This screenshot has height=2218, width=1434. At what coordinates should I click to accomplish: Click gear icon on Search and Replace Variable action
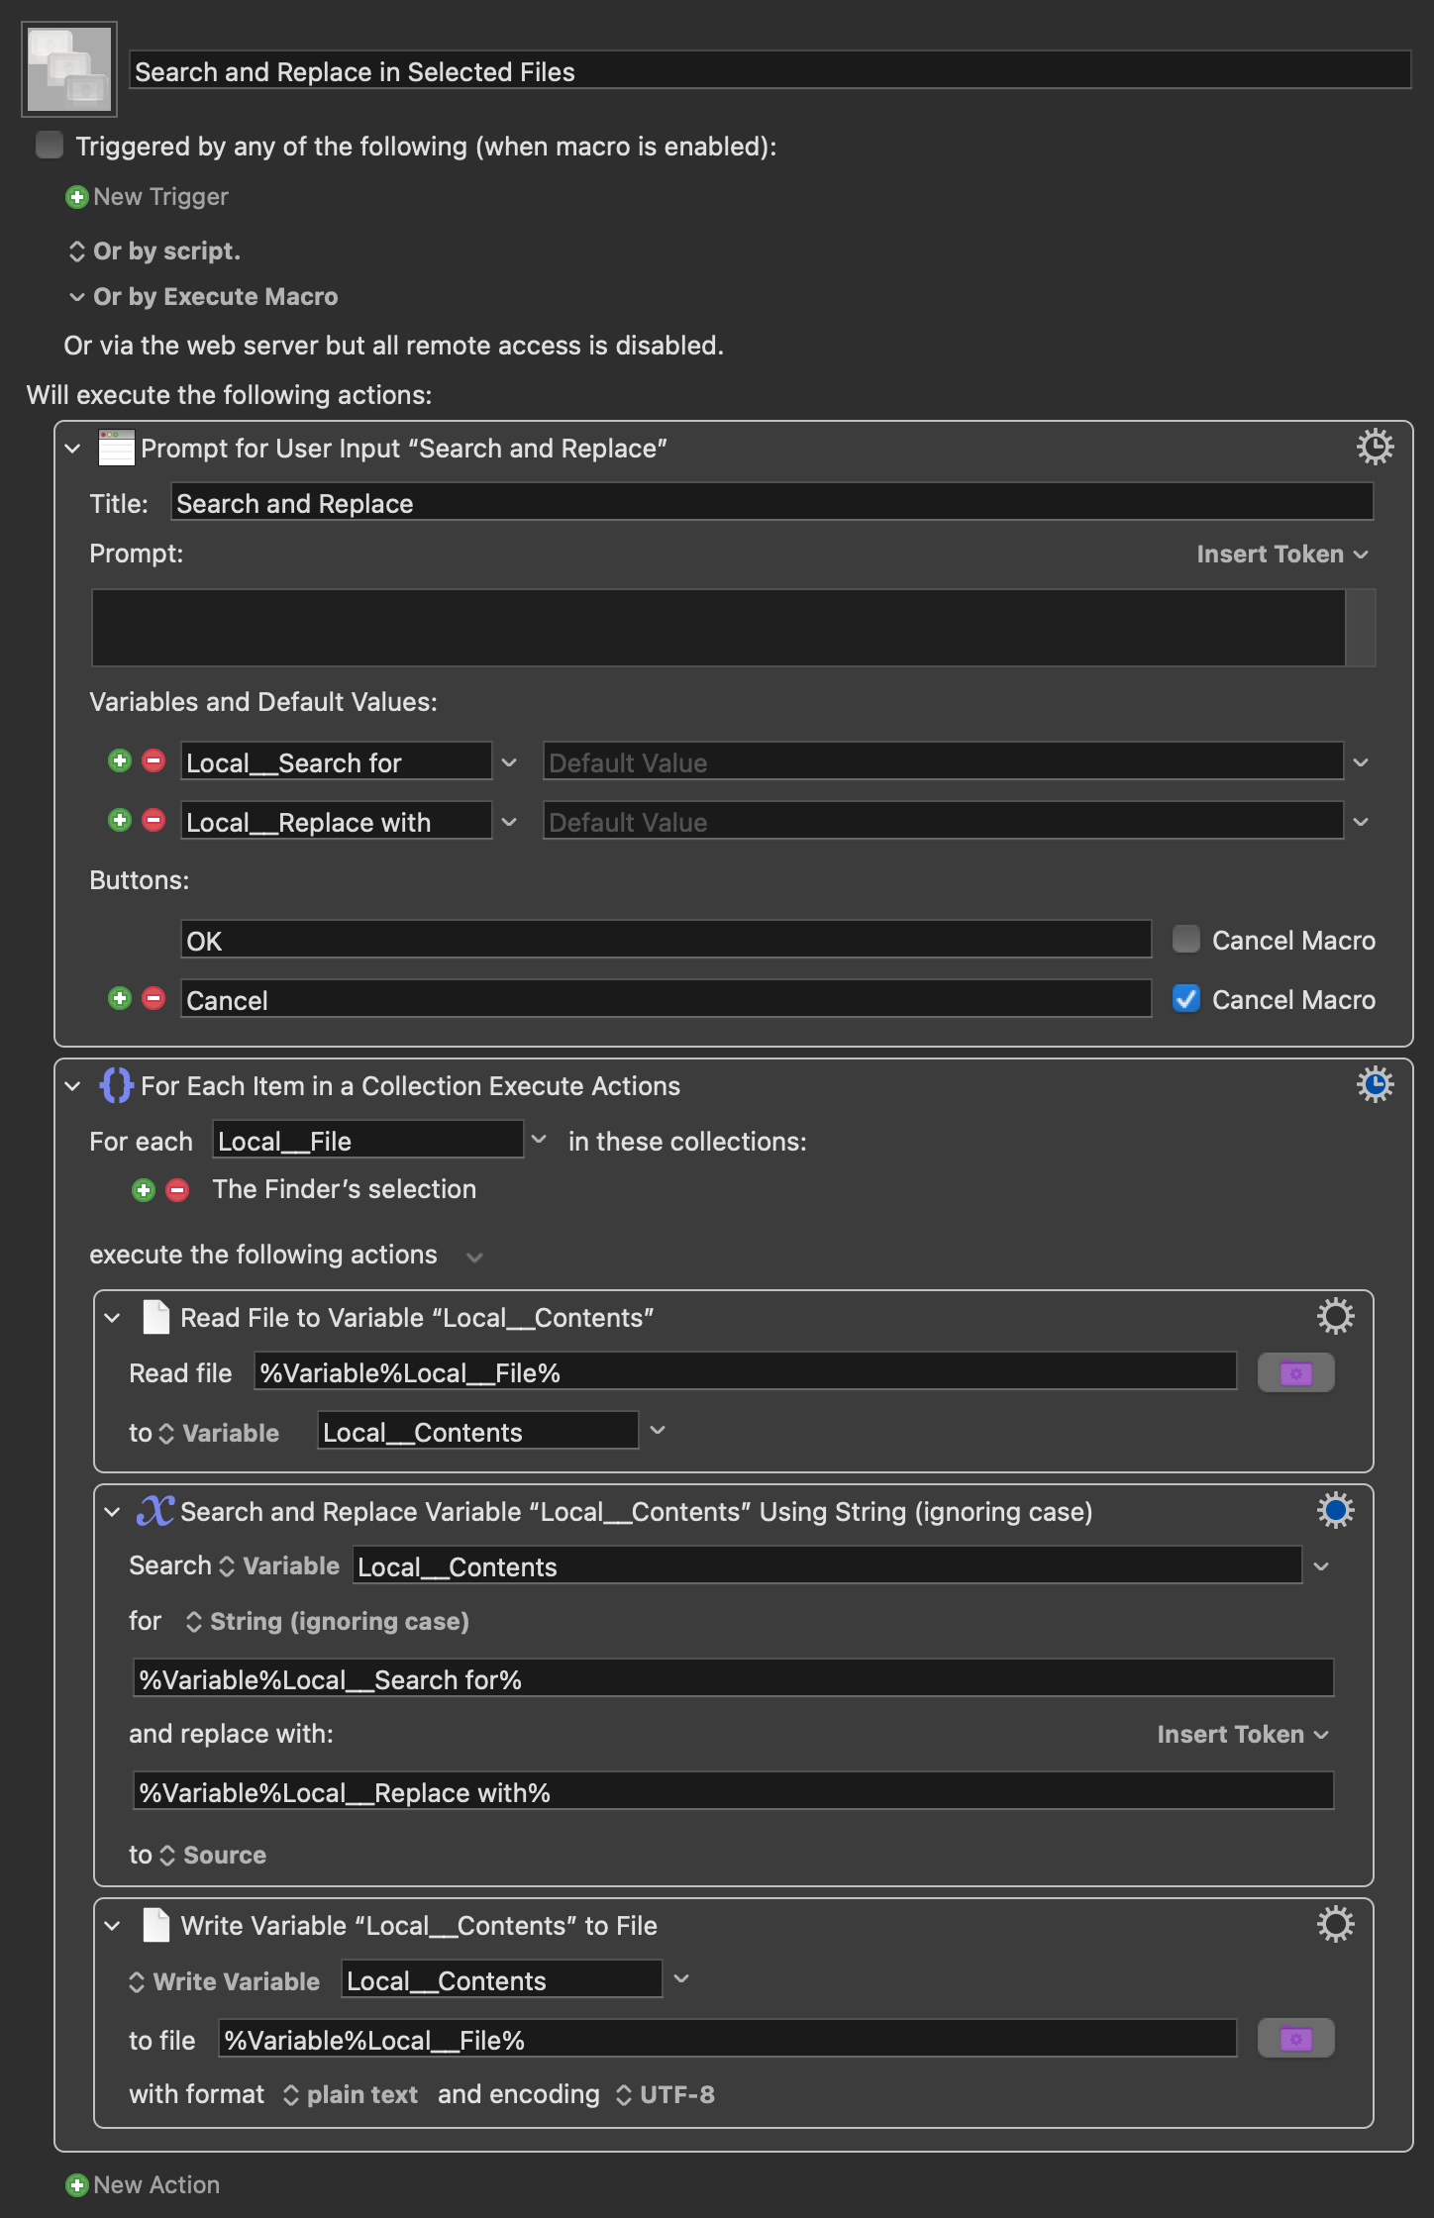1335,1511
